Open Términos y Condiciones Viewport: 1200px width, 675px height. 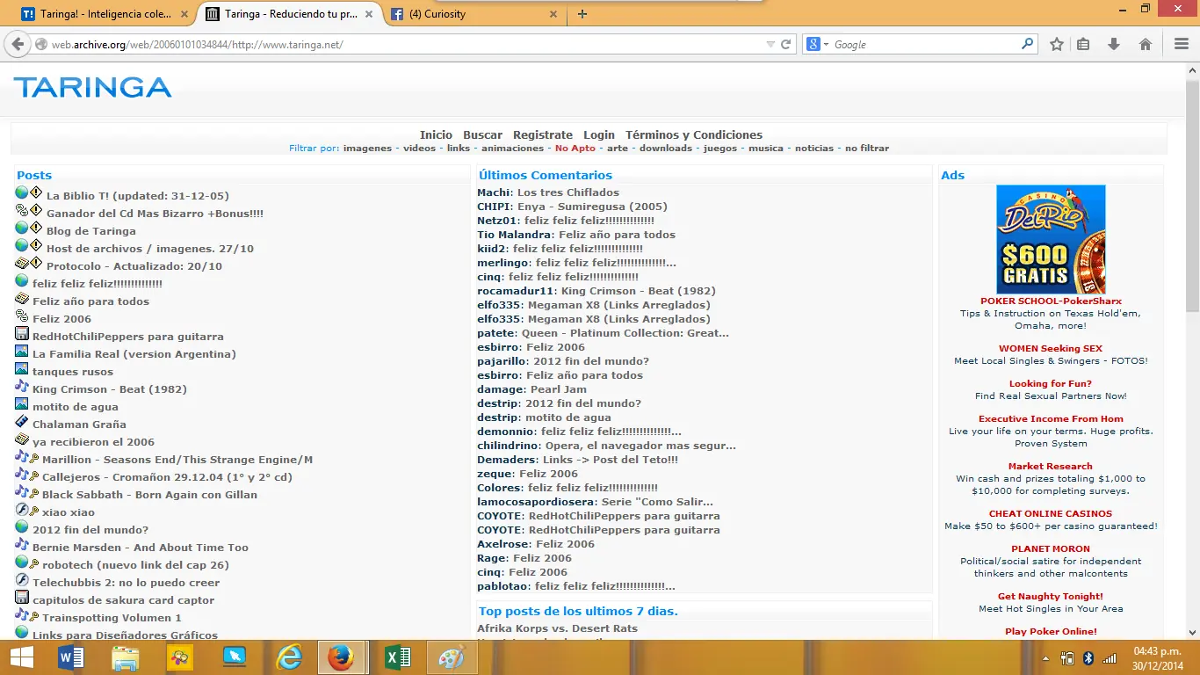(694, 135)
